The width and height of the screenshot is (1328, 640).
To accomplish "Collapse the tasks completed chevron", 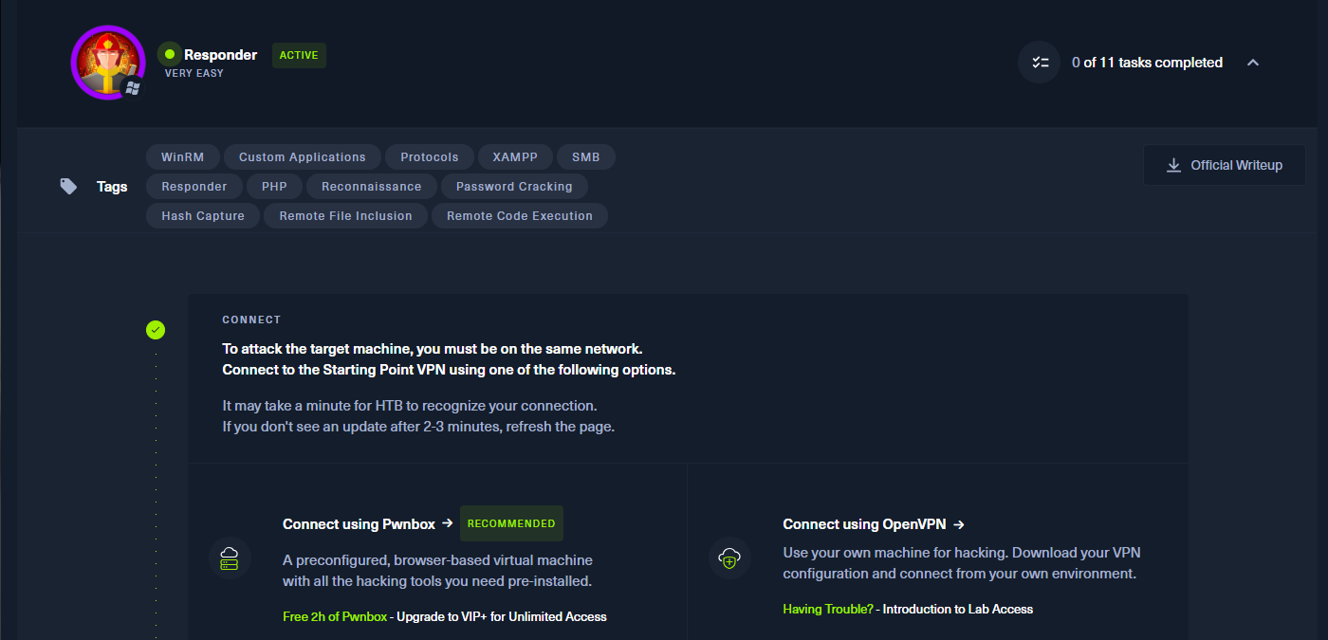I will coord(1252,63).
